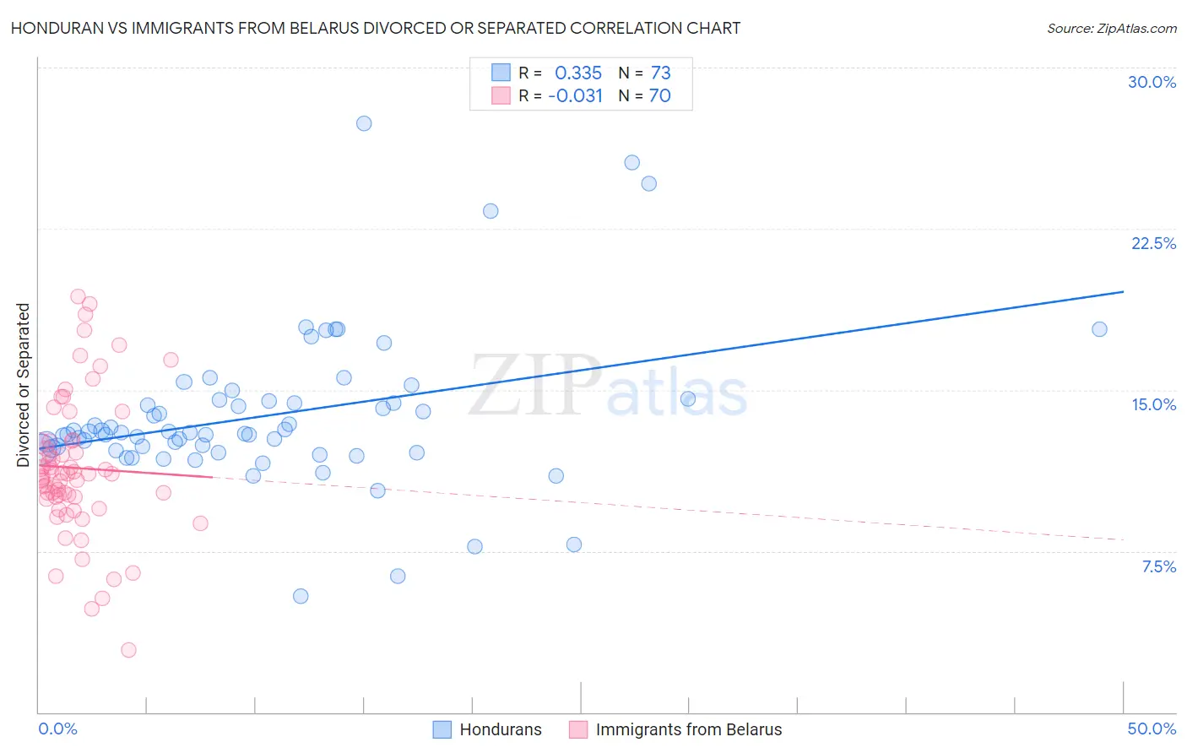Click the lowest pink data point

click(128, 650)
